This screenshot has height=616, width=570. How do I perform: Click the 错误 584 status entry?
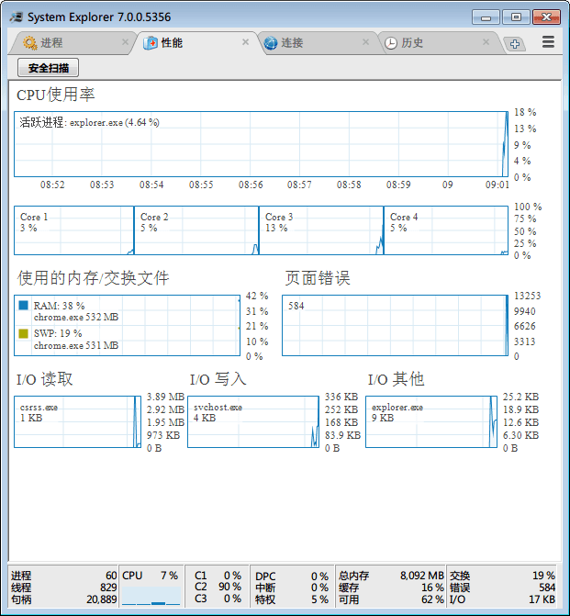(502, 588)
